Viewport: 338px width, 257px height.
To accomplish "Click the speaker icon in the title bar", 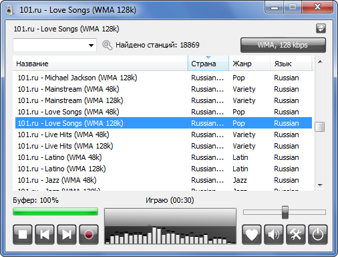I will [10, 10].
